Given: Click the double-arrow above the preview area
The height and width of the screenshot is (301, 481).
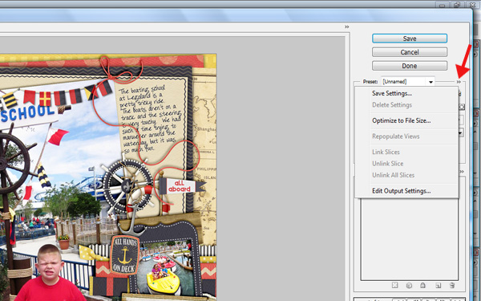Looking at the screenshot, I should click(346, 27).
